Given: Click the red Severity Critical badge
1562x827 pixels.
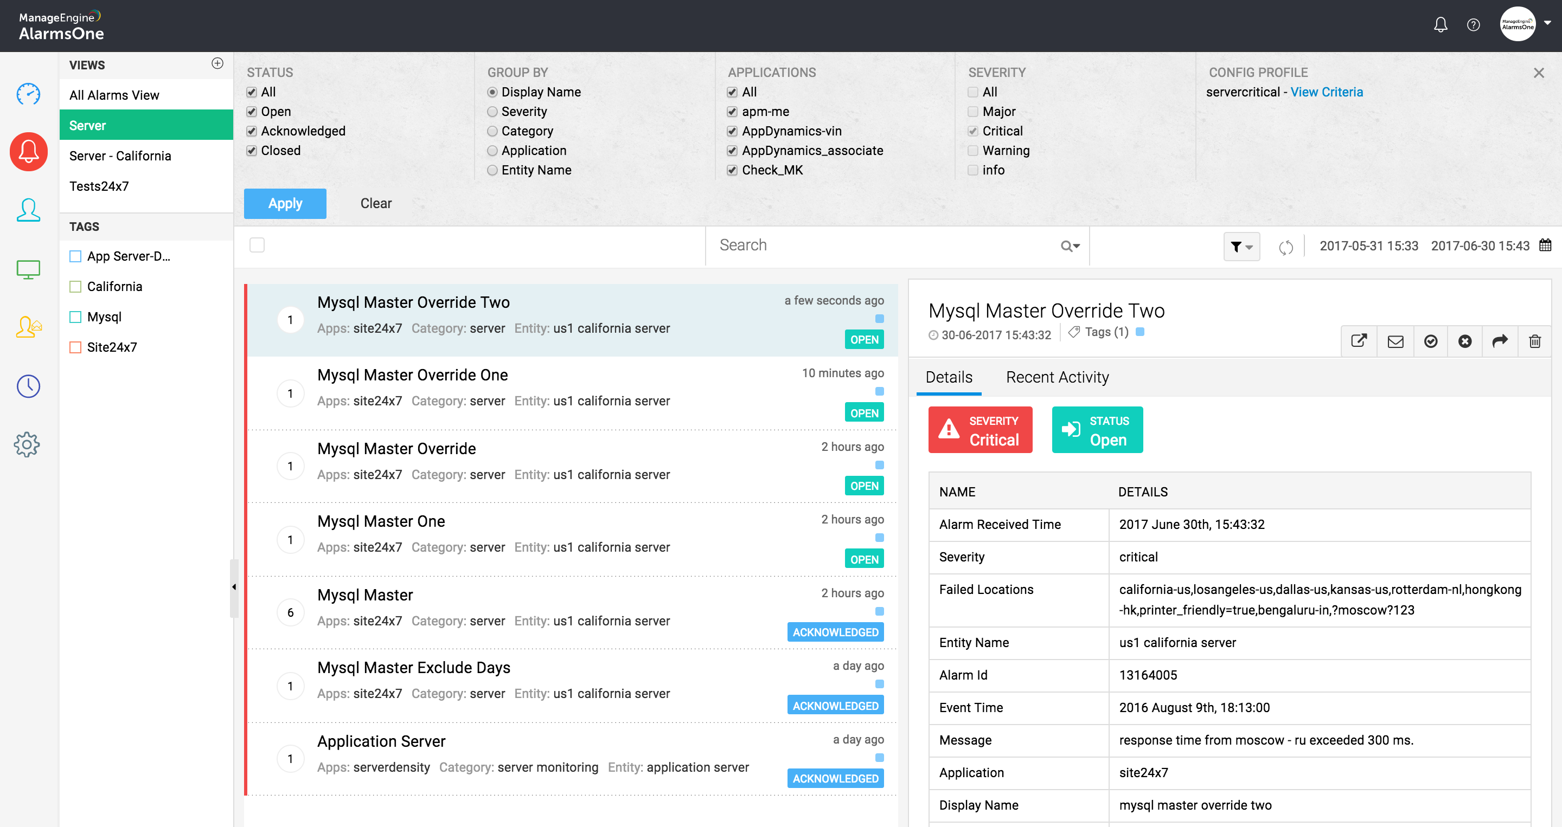Looking at the screenshot, I should 980,430.
